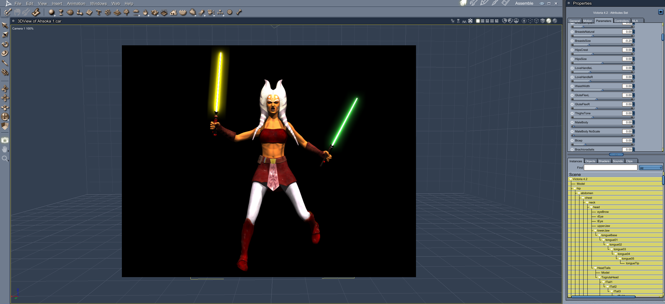
Task: Click the HipsSize slider track
Action: click(x=602, y=63)
